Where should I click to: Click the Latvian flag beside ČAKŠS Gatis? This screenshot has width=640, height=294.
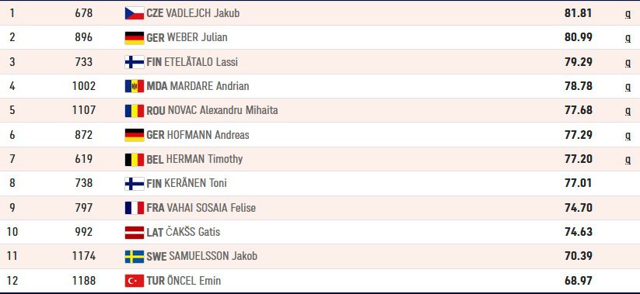[135, 232]
